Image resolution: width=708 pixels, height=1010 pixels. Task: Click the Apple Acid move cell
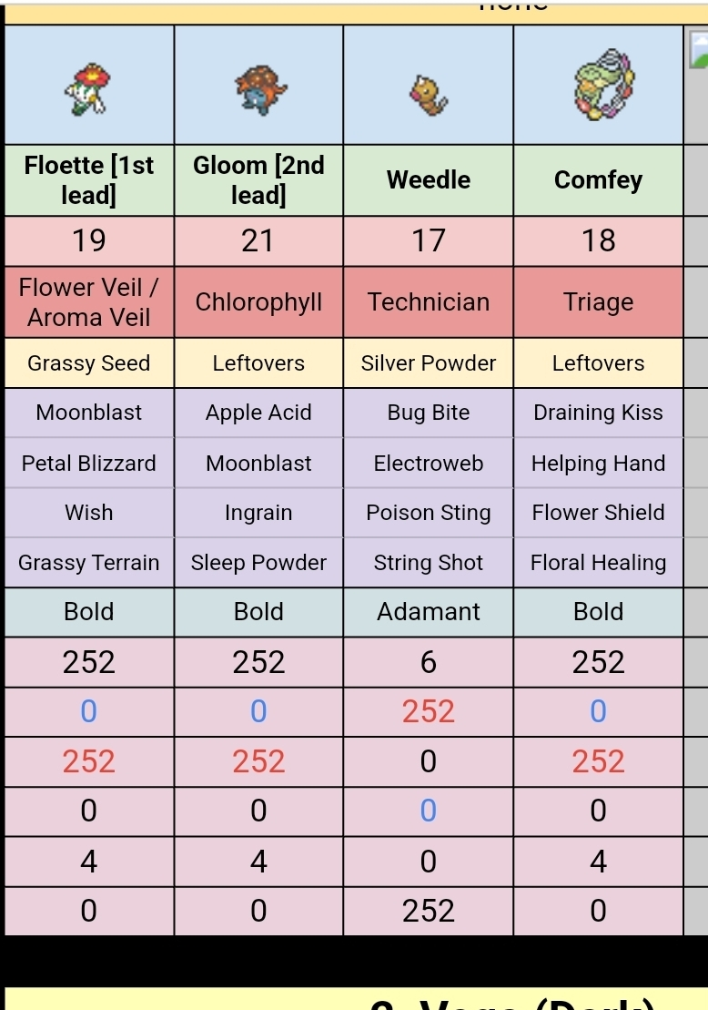[x=258, y=413]
